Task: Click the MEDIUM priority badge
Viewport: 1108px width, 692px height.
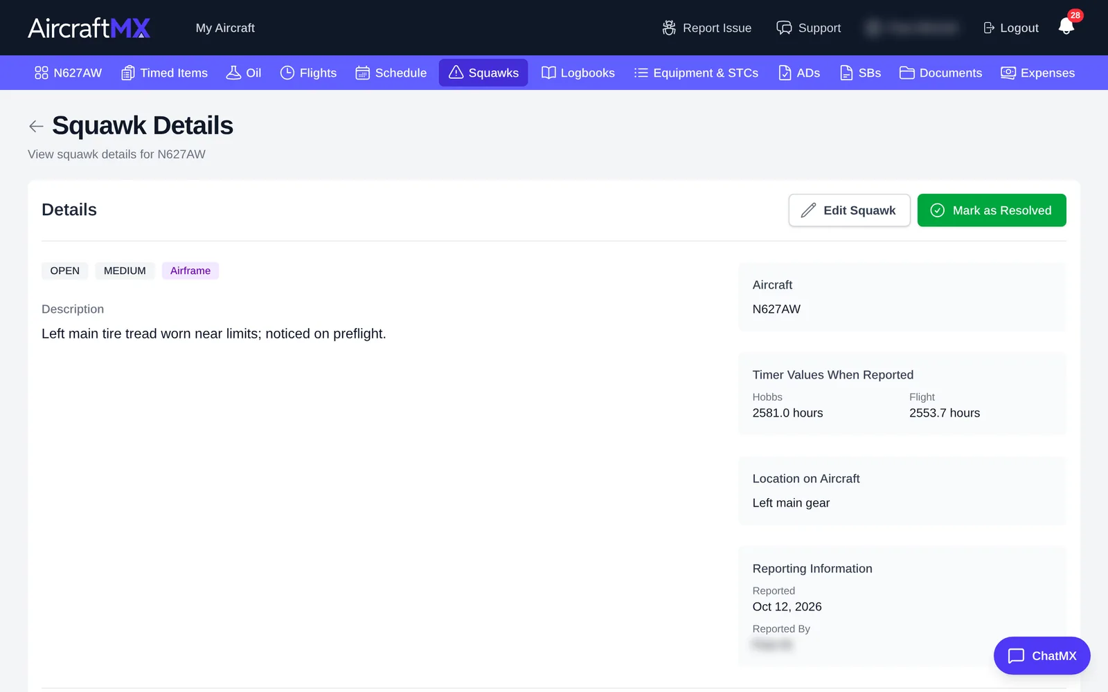Action: (x=125, y=271)
